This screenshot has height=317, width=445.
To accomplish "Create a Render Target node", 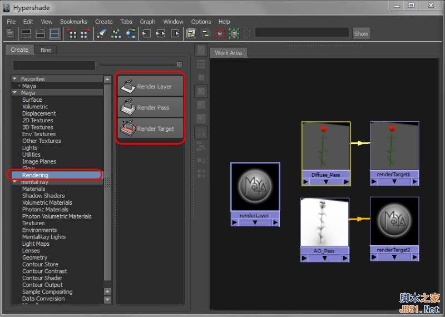I will (x=150, y=128).
